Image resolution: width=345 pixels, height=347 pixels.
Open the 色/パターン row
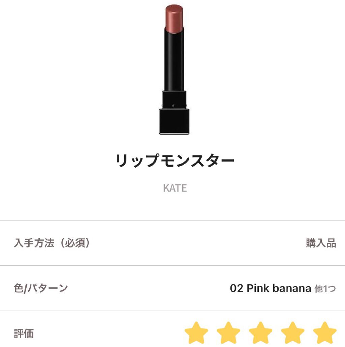pos(172,288)
